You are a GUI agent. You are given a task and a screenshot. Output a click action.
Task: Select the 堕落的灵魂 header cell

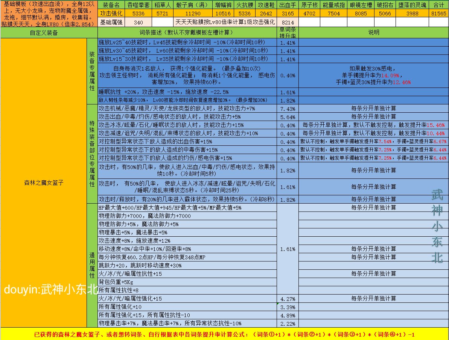412,5
